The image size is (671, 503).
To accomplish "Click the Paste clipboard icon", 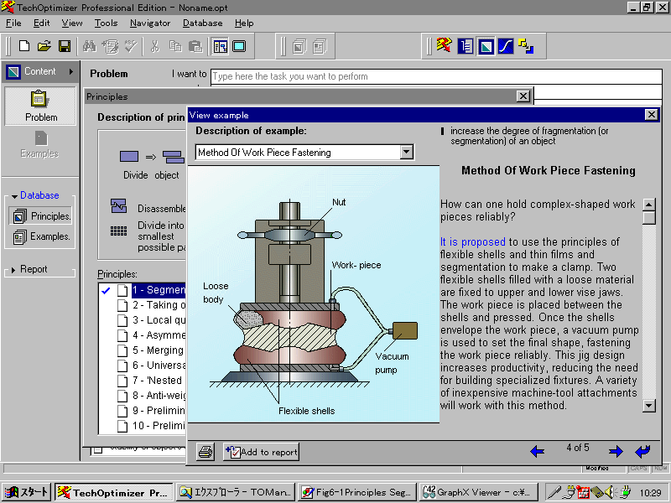I will [195, 46].
